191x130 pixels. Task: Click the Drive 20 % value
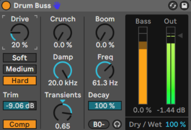click(20, 45)
